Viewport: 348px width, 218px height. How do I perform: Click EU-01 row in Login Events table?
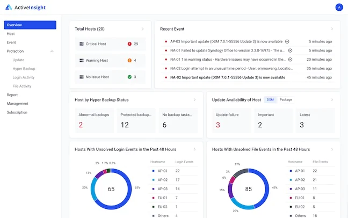pyautogui.click(x=174, y=198)
